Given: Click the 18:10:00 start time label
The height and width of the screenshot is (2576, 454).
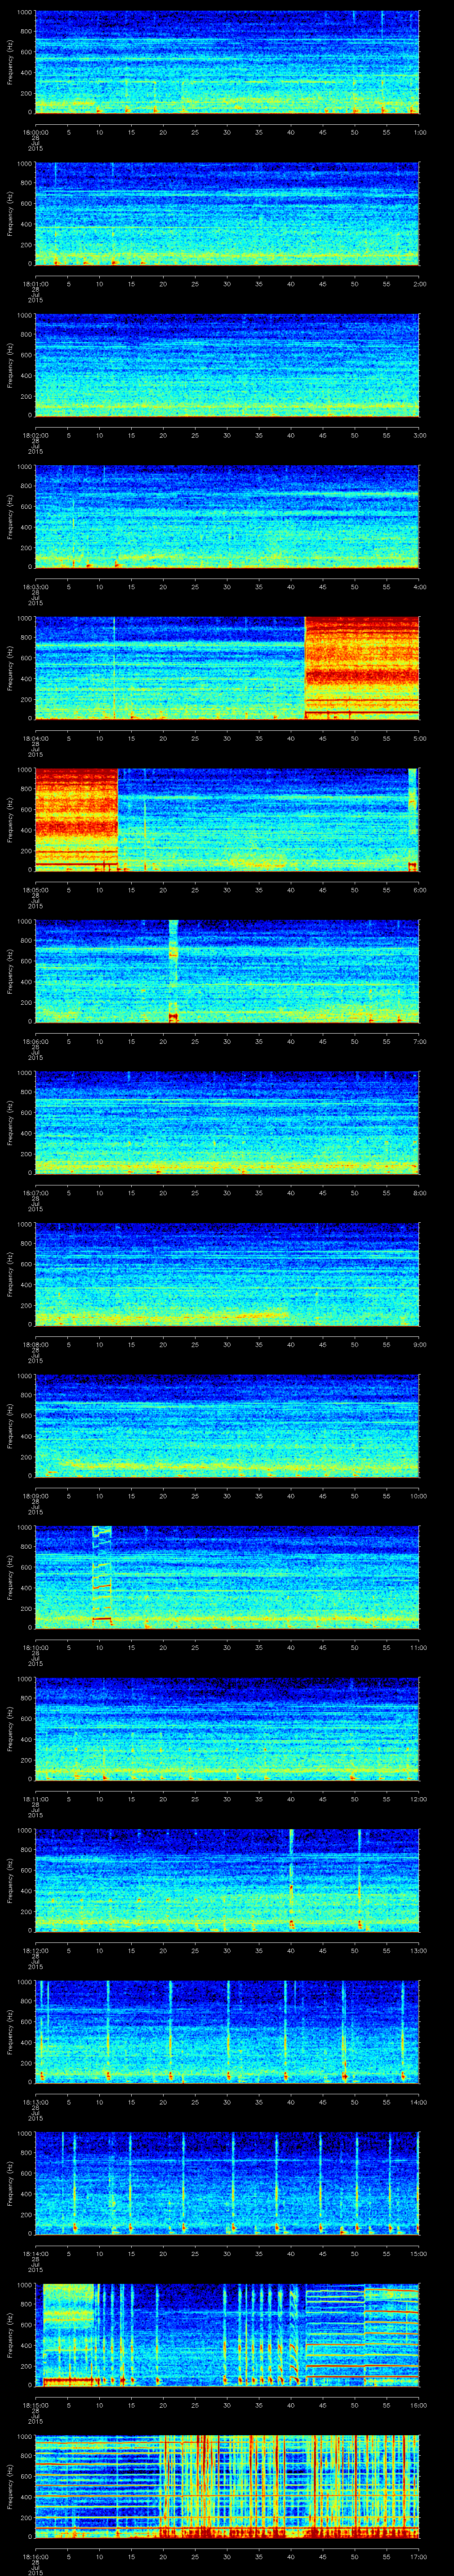Looking at the screenshot, I should click(x=36, y=1647).
